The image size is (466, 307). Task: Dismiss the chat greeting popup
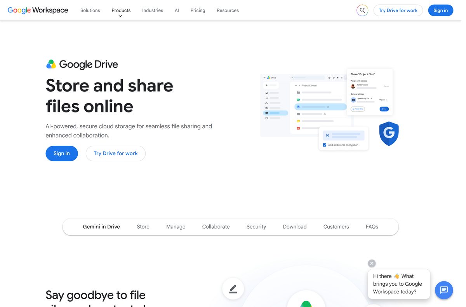click(372, 264)
